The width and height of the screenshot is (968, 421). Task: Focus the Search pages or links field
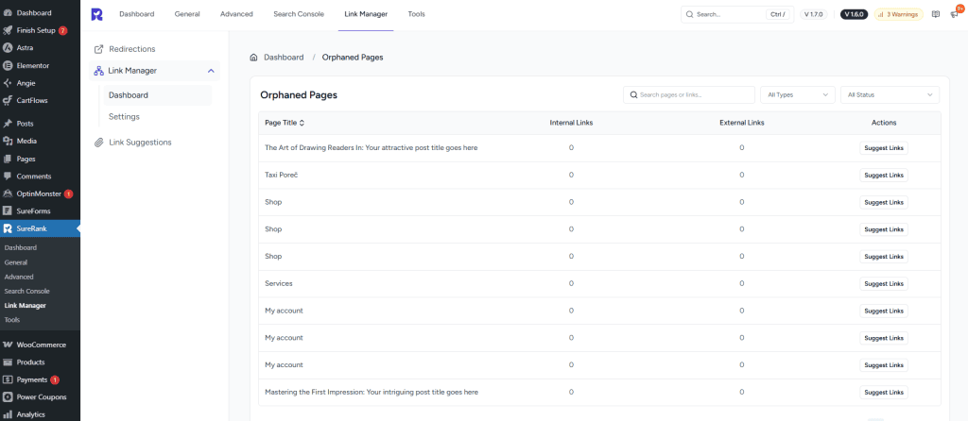click(689, 95)
